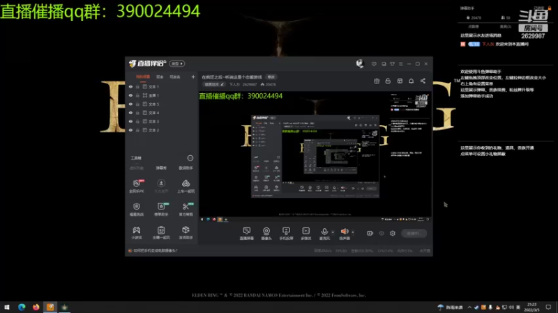Add a new scene with plus icon
558x313 pixels.
tap(193, 77)
